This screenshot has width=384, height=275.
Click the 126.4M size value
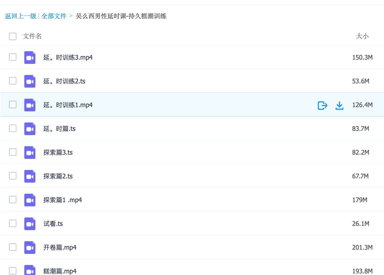(x=362, y=105)
